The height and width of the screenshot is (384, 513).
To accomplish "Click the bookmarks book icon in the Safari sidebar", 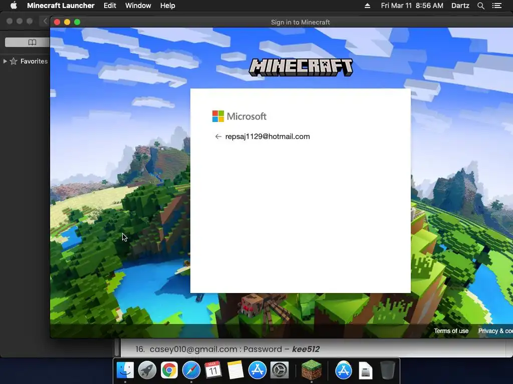I will pos(32,42).
